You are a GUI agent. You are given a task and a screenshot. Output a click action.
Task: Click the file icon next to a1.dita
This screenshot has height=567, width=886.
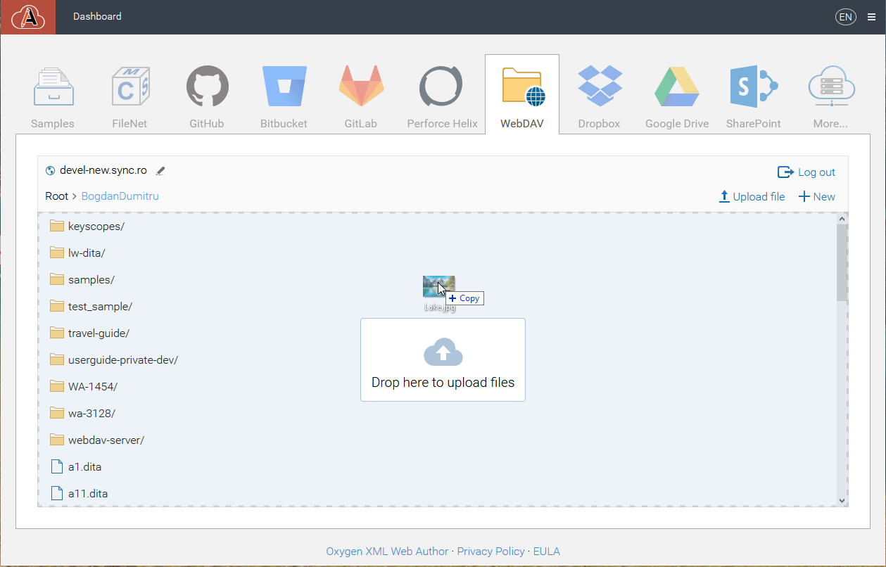click(57, 466)
